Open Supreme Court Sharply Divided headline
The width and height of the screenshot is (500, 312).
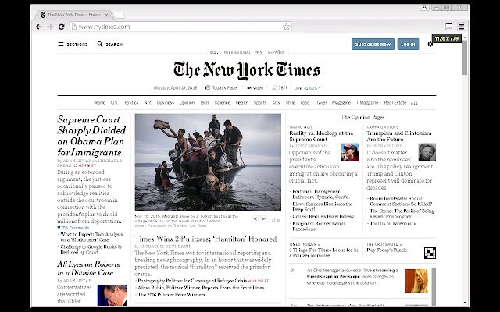tap(91, 136)
